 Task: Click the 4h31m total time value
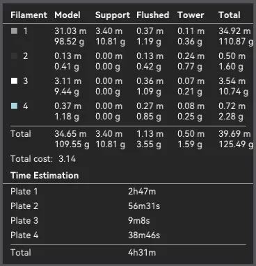coord(142,252)
